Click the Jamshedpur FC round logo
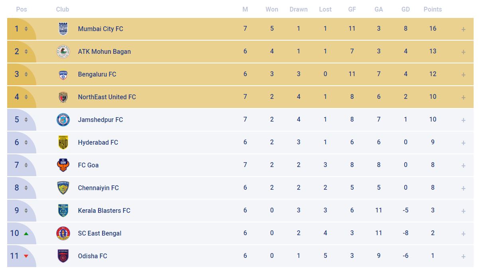This screenshot has height=277, width=482. (63, 120)
